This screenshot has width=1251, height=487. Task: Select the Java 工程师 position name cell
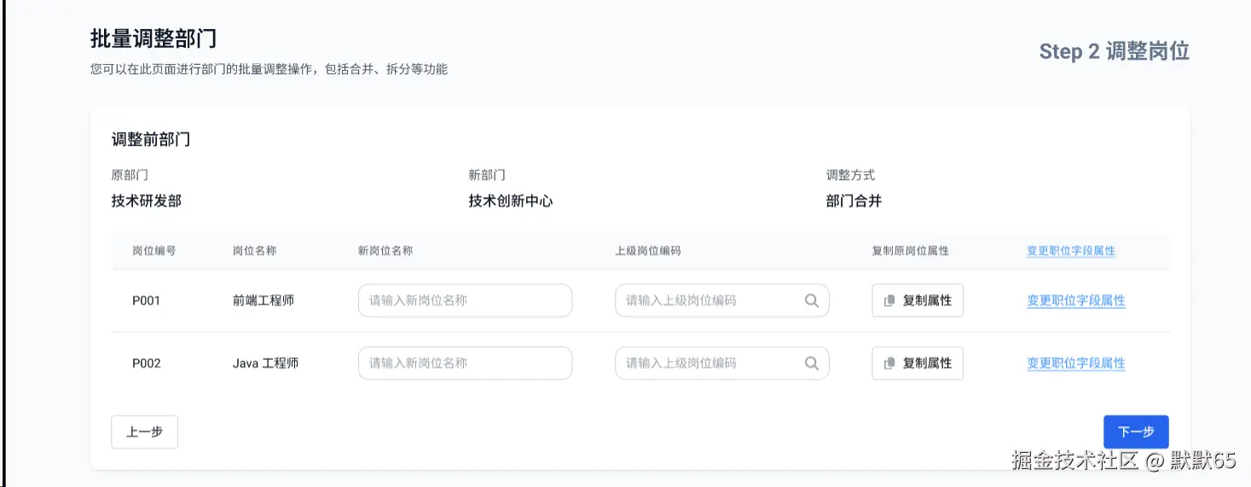point(265,363)
